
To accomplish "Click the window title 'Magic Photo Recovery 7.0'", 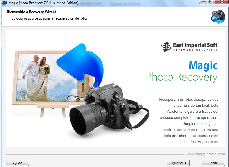I will coord(43,3).
